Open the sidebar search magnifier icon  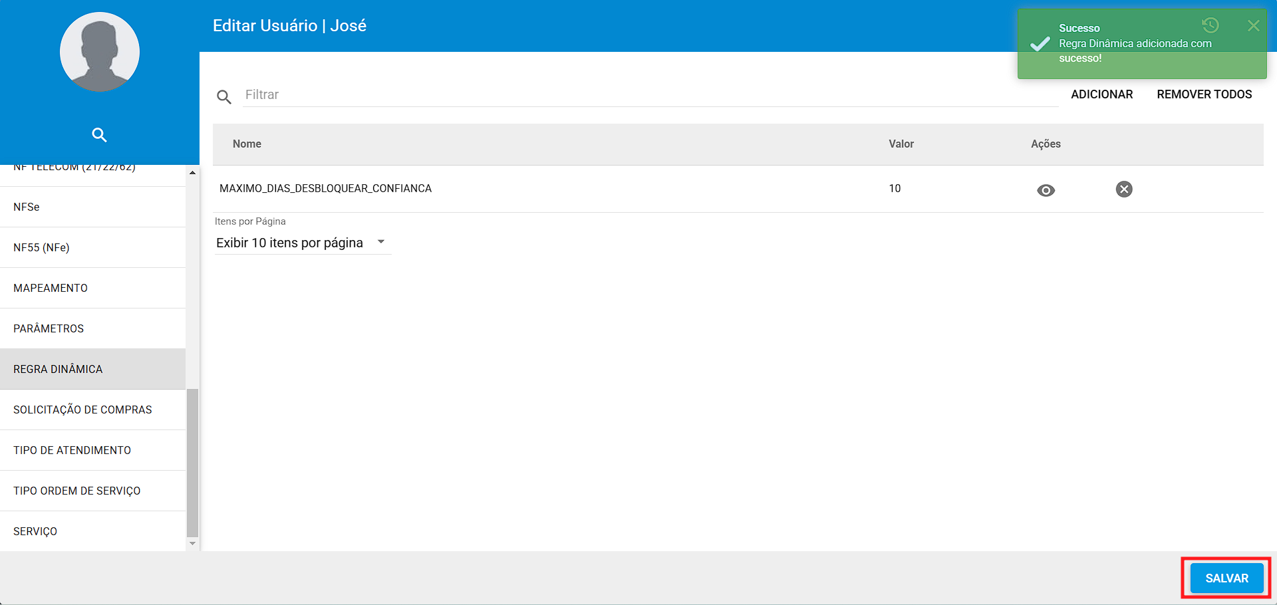[99, 135]
